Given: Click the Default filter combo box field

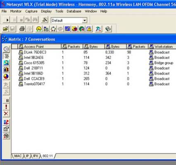Looking at the screenshot, I should pyautogui.click(x=67, y=21).
